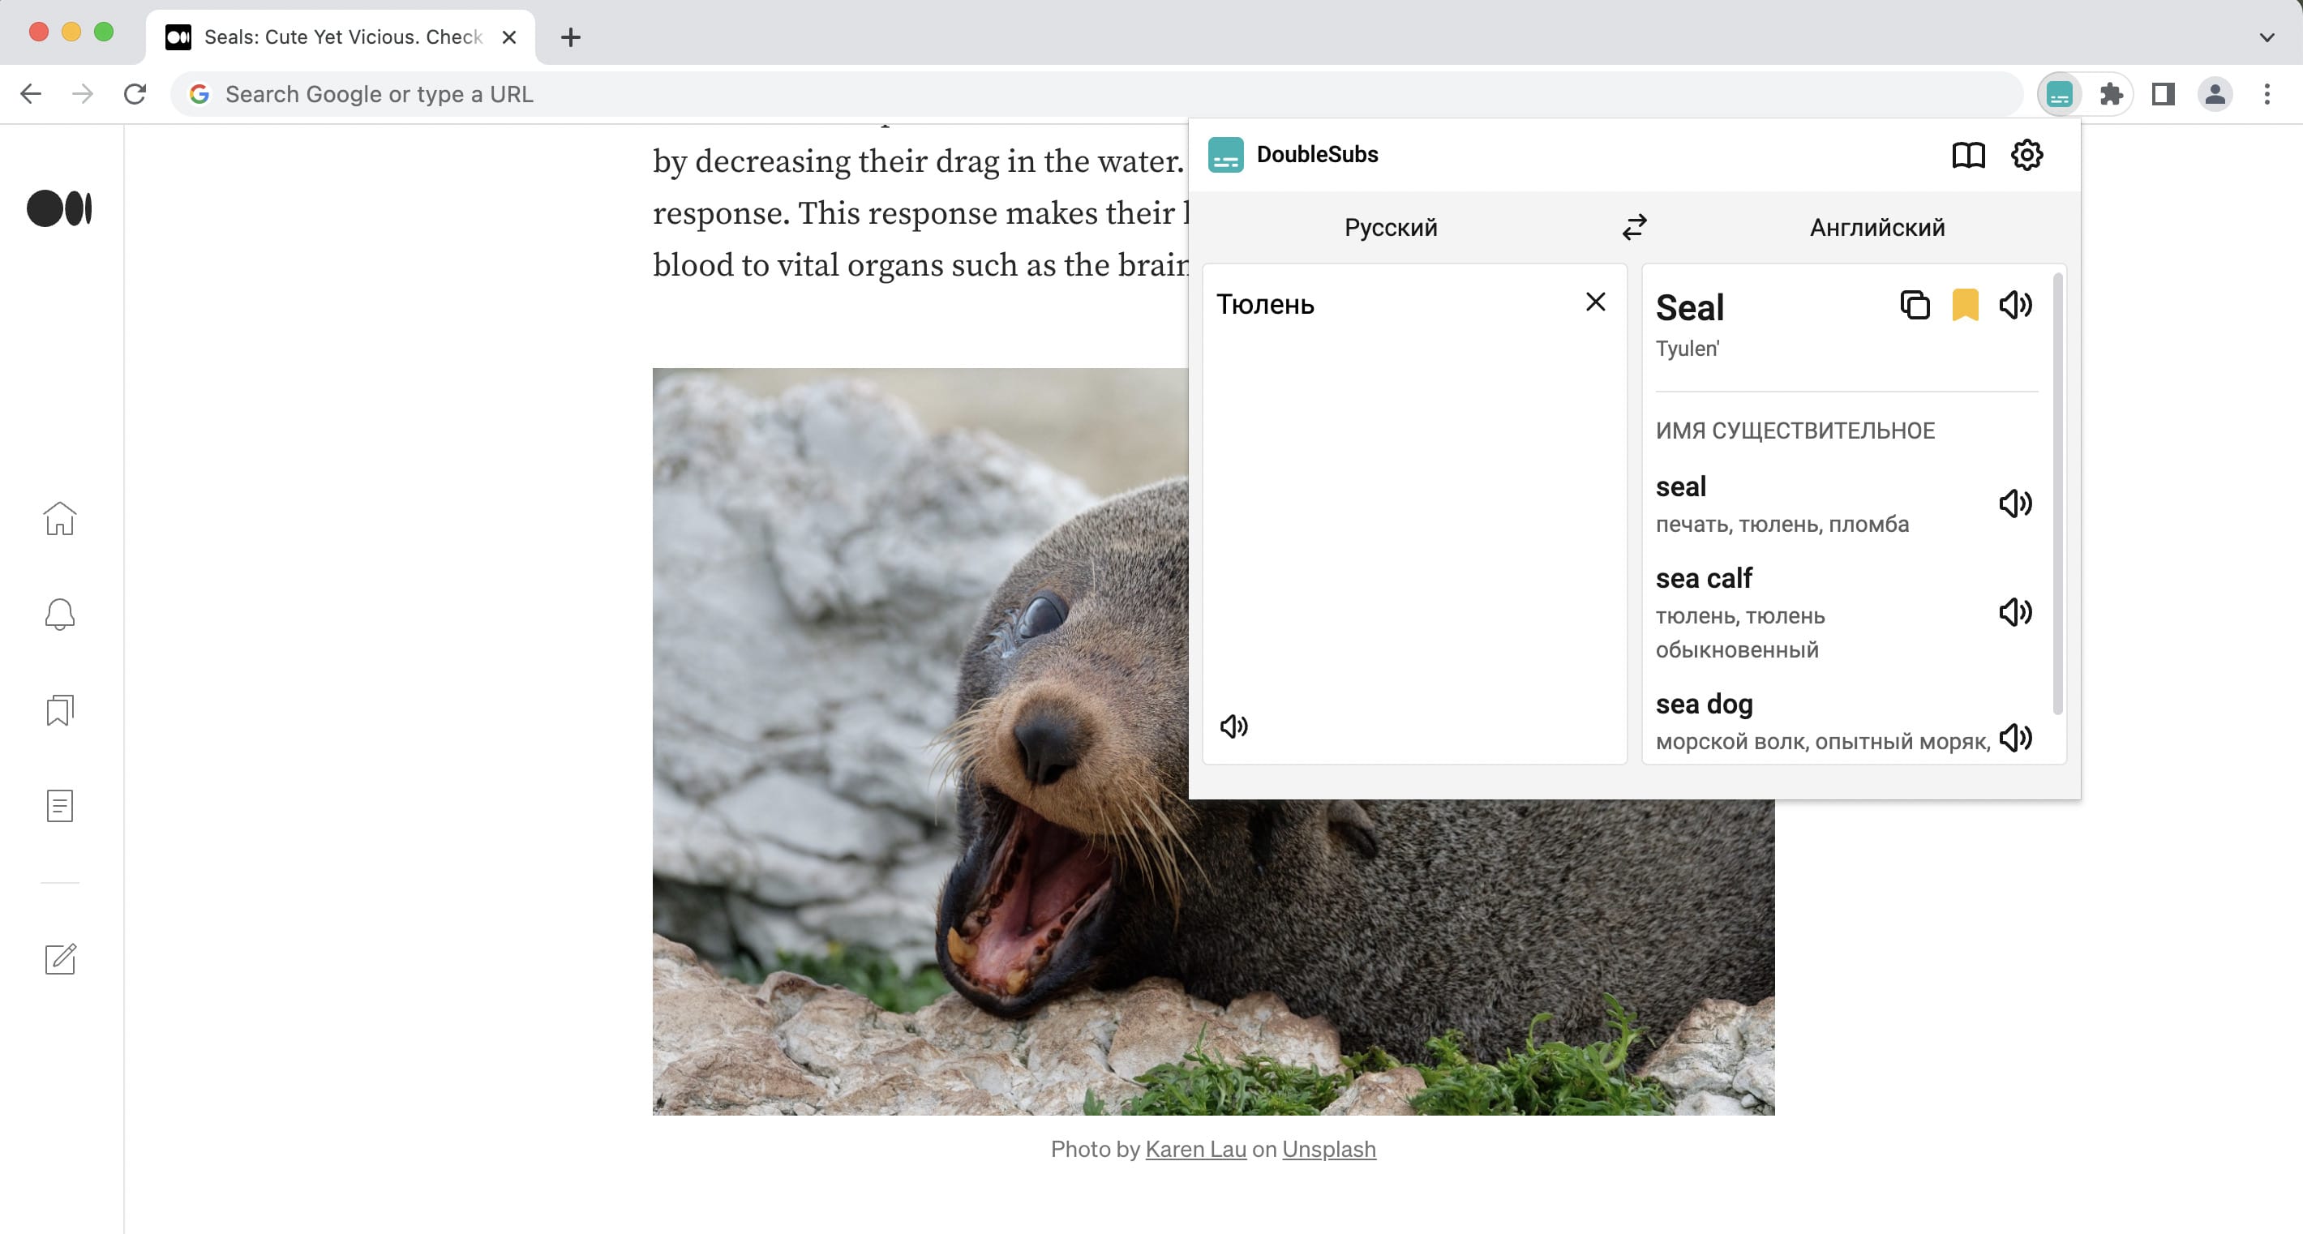The image size is (2303, 1234).
Task: Clear the Тюлень input text
Action: pyautogui.click(x=1595, y=302)
